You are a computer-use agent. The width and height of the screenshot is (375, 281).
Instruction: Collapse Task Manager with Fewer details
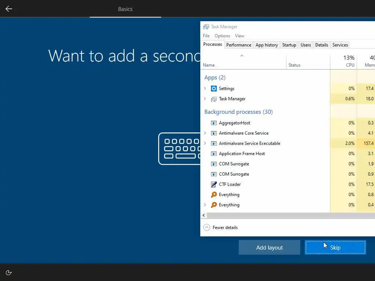[x=220, y=228]
